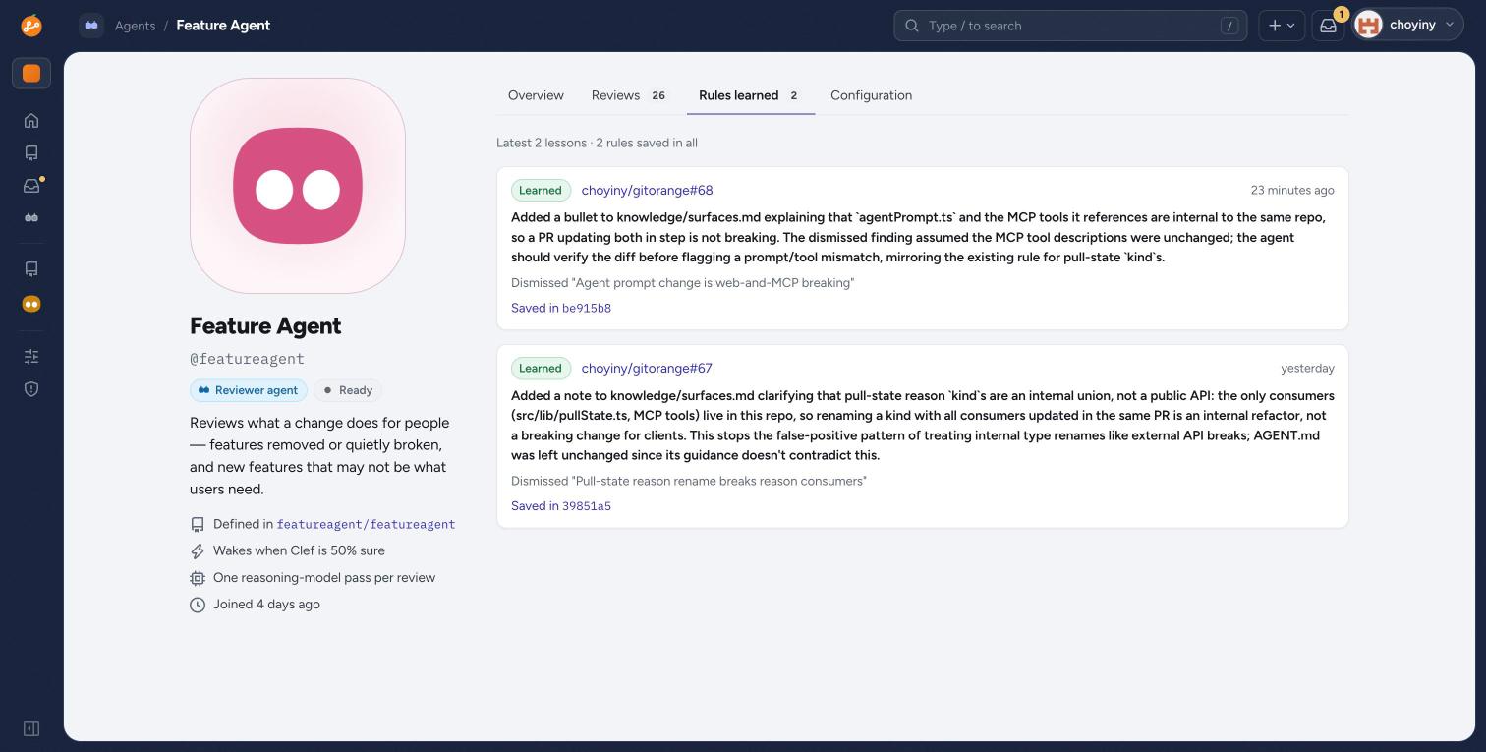Collapse the sidebar with the bottom panel icon

coord(31,728)
